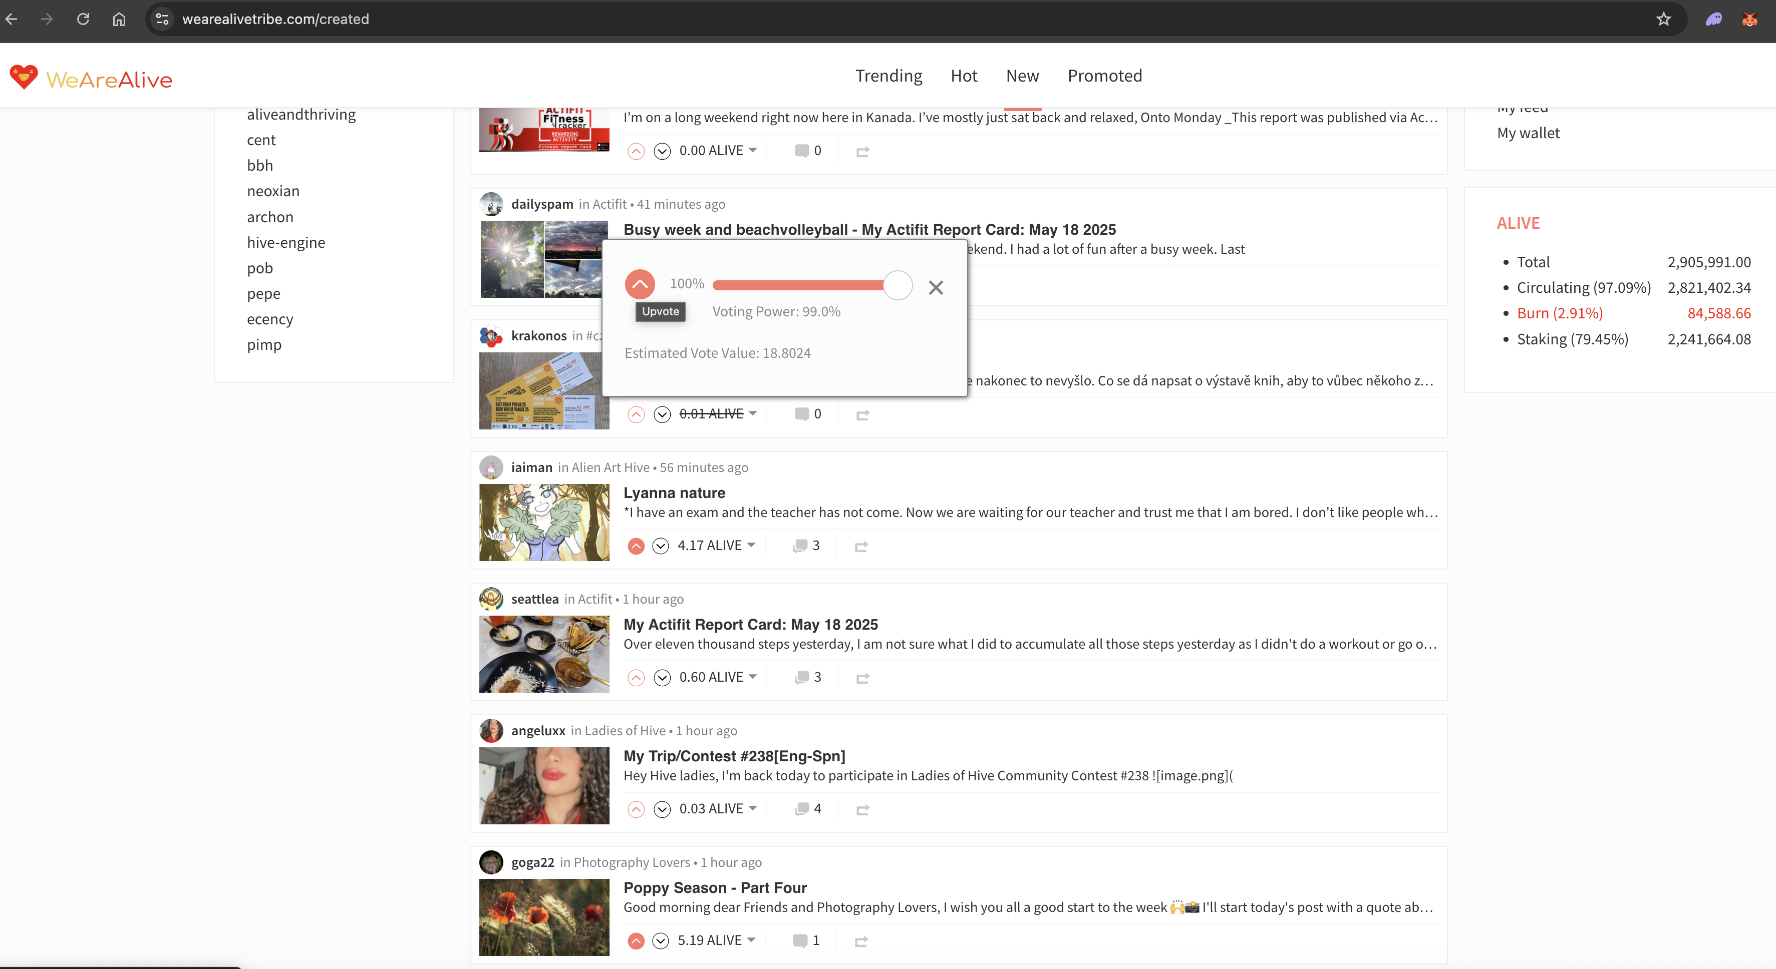Downvote the krakonos post

click(662, 414)
